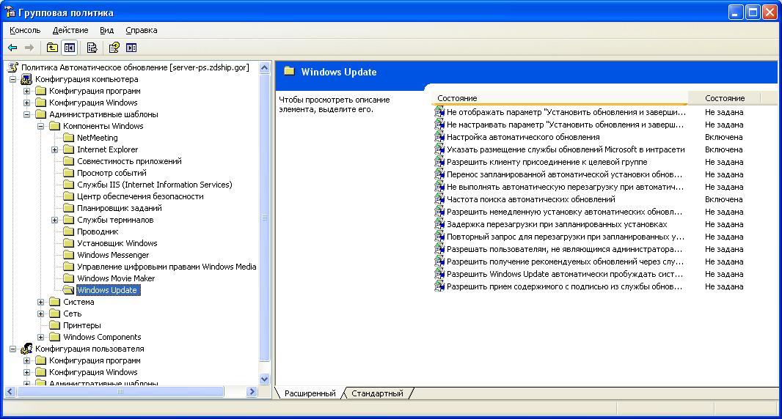The image size is (782, 419).
Task: Expand Конфигурация Windows under computer configuration
Action: tap(27, 103)
